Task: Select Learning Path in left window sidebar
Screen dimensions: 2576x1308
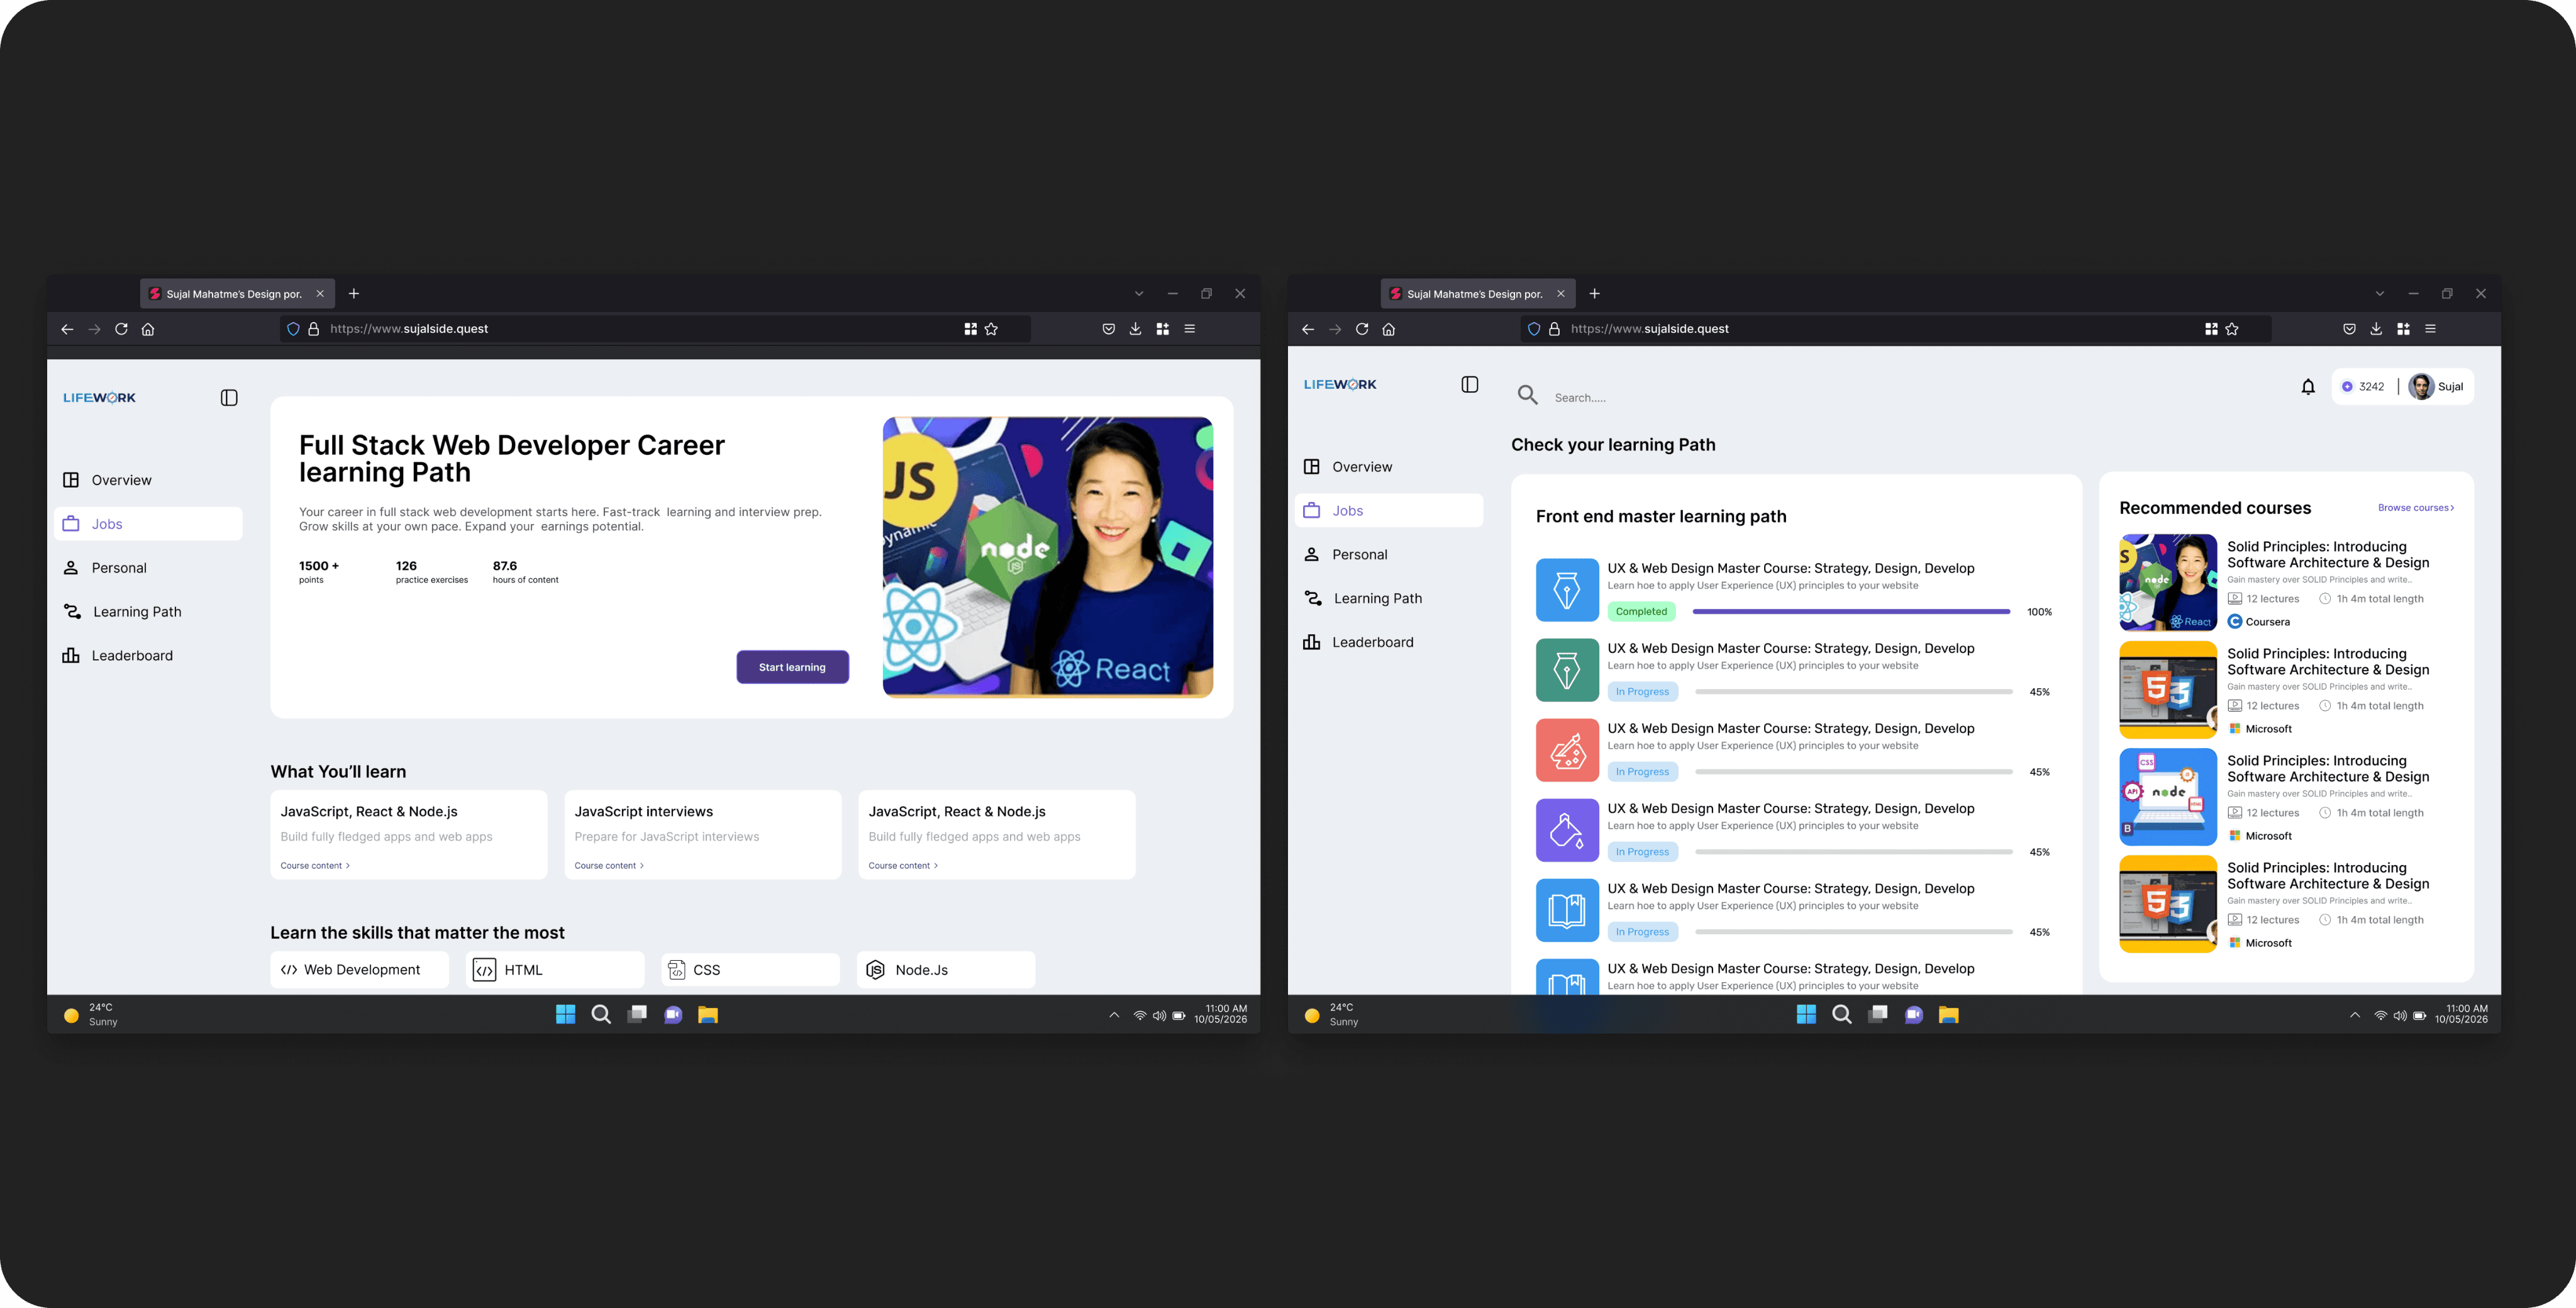Action: point(137,612)
